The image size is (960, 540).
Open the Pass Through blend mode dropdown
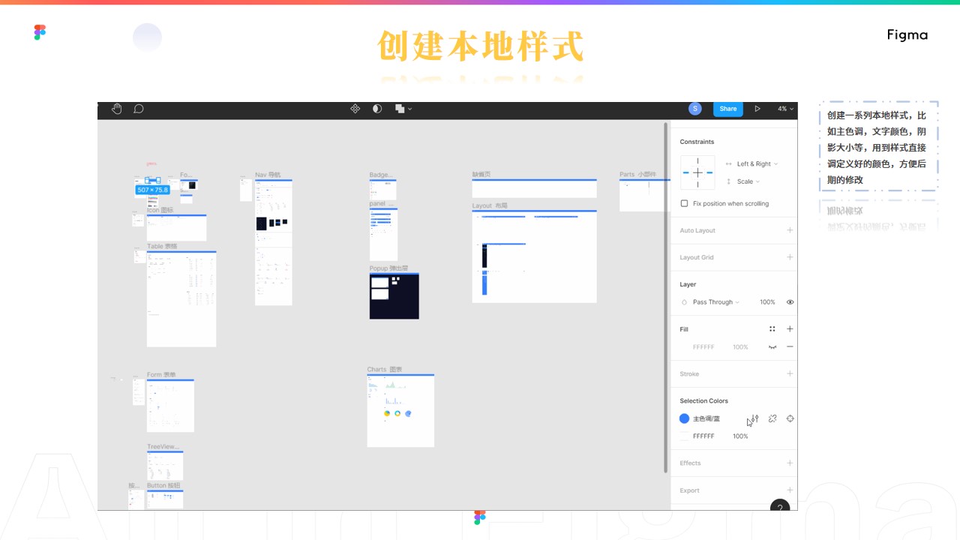coord(715,302)
